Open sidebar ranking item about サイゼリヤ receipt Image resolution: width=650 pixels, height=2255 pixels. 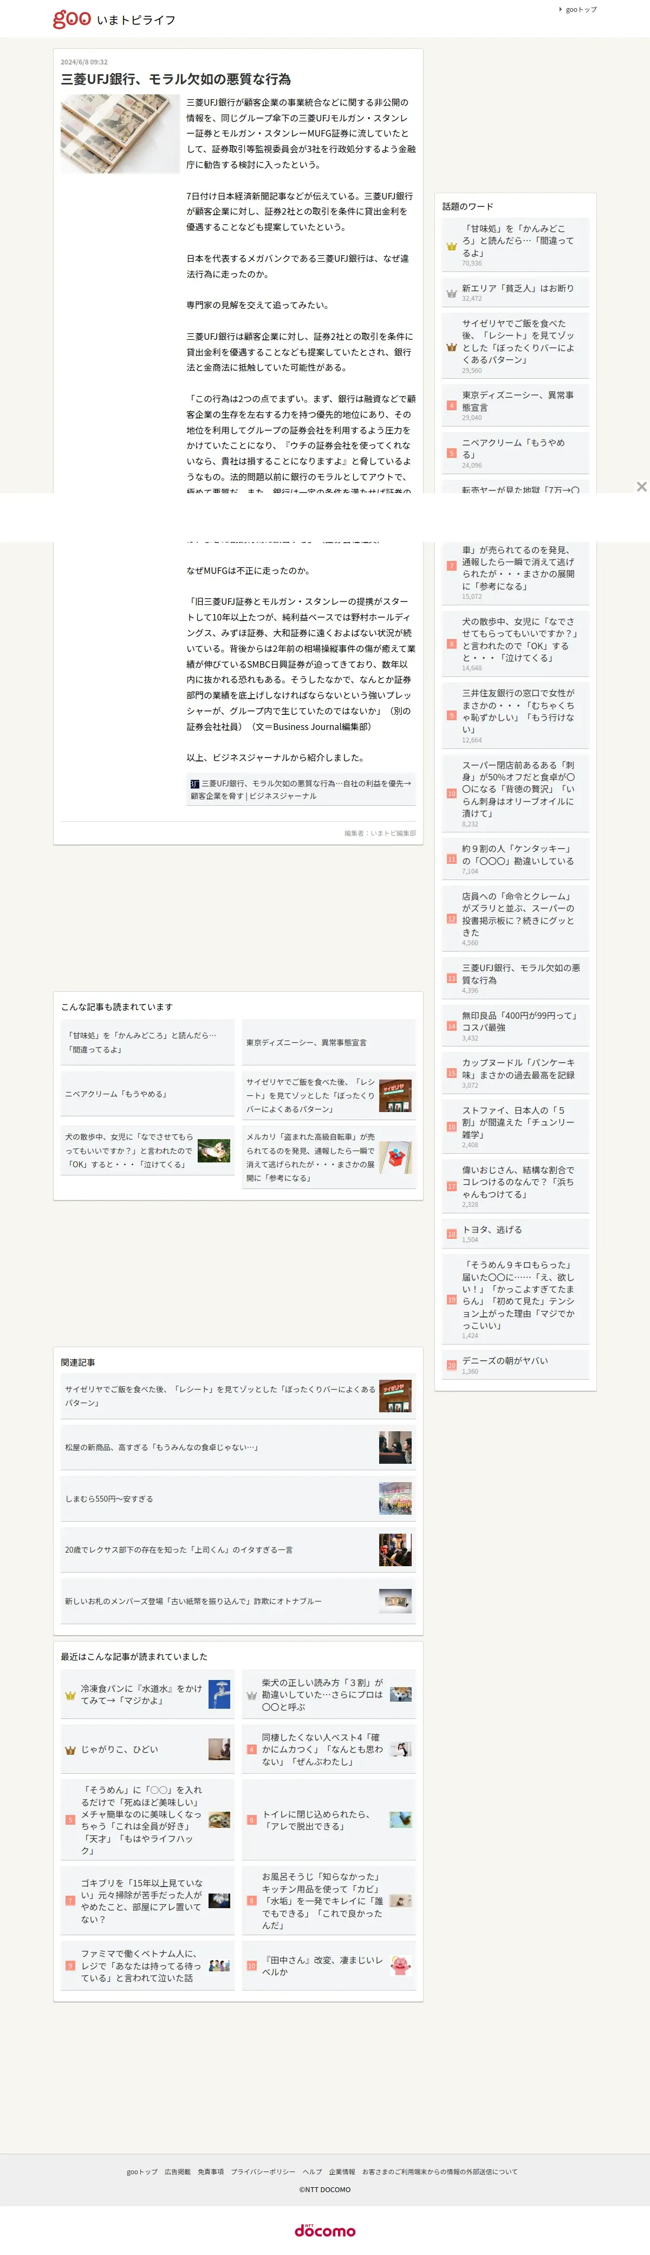[515, 347]
